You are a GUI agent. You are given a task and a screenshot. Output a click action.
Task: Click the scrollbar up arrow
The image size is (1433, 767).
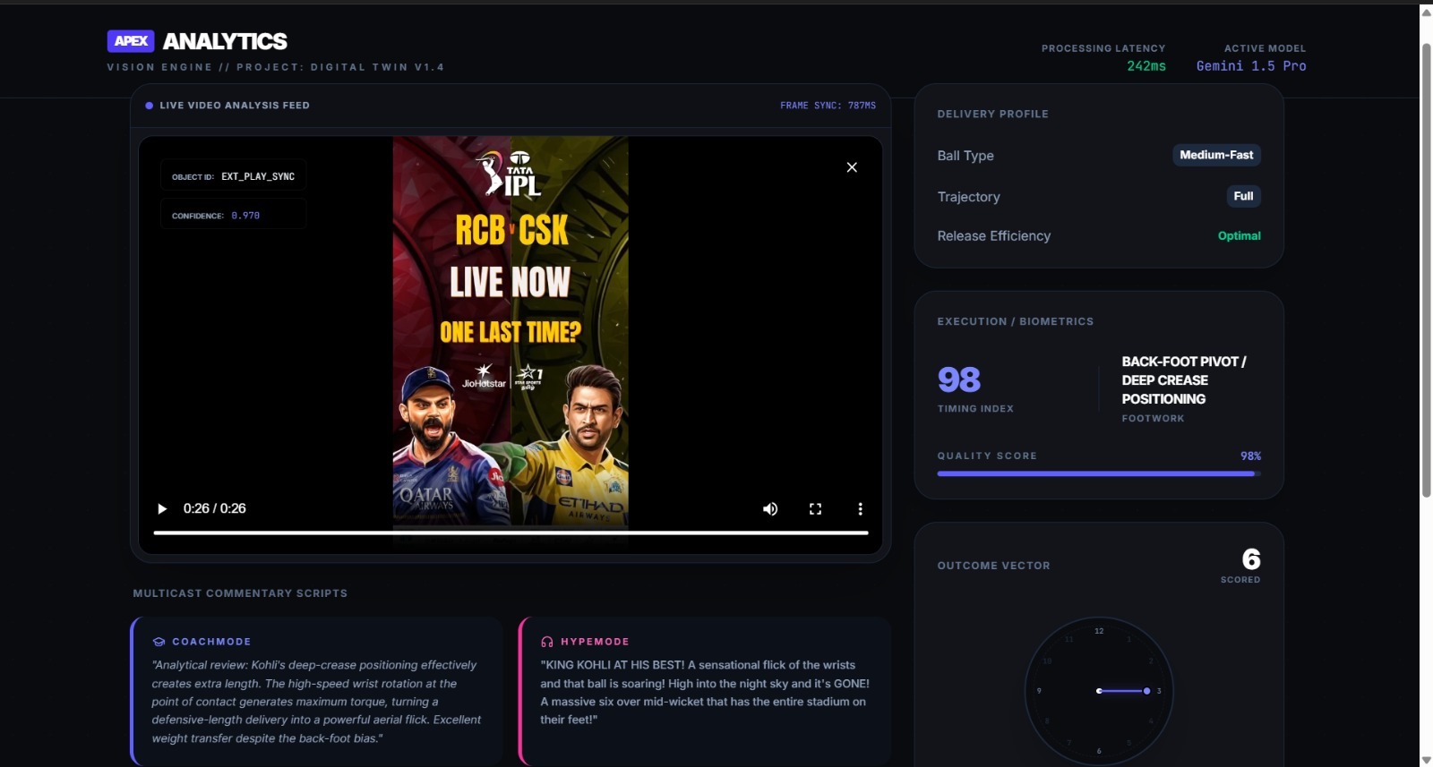point(1426,12)
